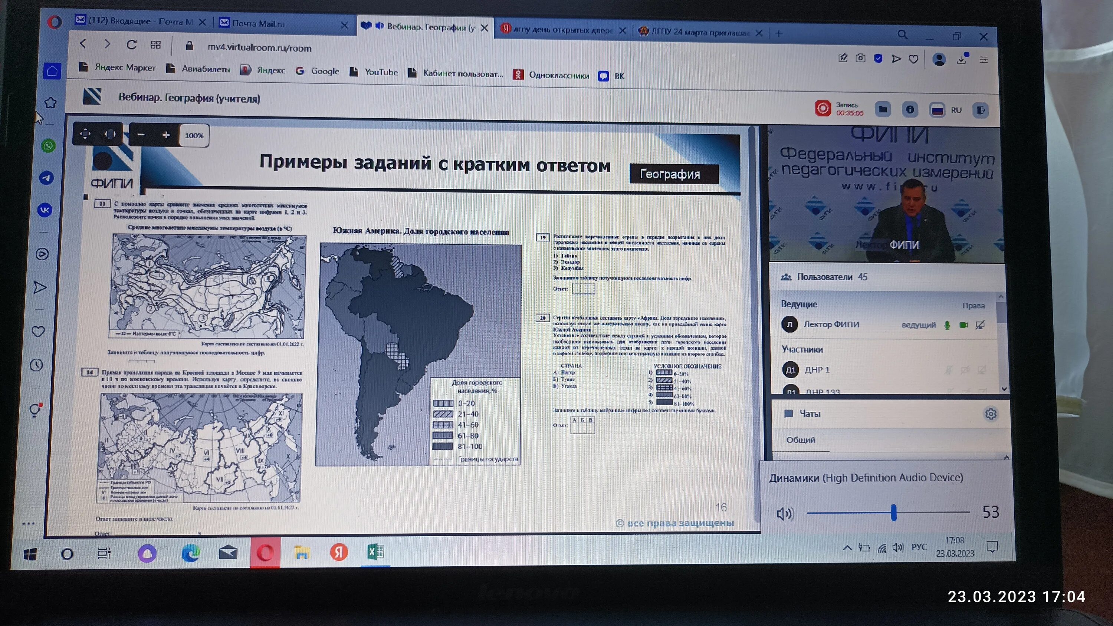Image resolution: width=1113 pixels, height=626 pixels.
Task: Show hidden tray icons chevron
Action: click(847, 547)
